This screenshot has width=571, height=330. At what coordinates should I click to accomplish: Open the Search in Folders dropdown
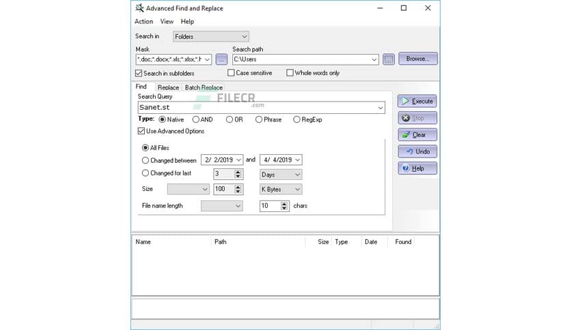pos(211,36)
